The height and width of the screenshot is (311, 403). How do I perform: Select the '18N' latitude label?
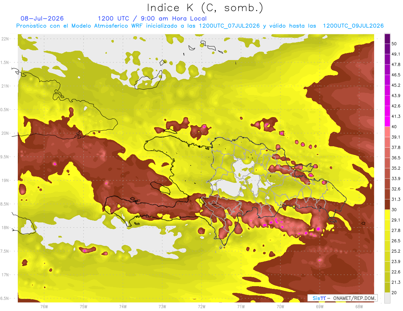(5, 227)
